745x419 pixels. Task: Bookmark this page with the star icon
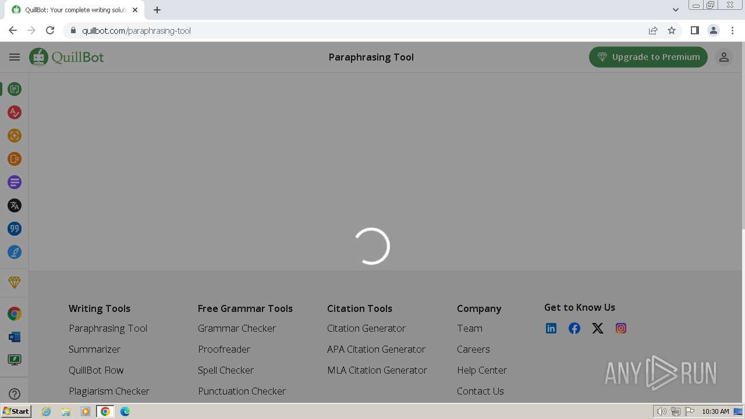tap(672, 30)
